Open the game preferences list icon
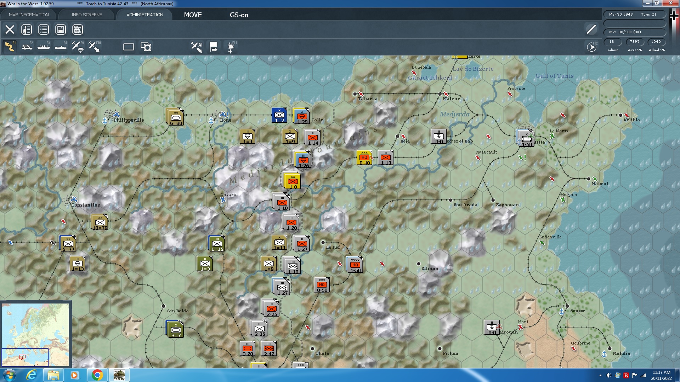Viewport: 680px width, 382px height. pos(44,29)
